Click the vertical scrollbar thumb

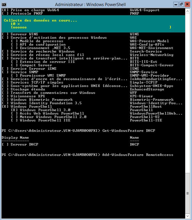tap(187, 193)
